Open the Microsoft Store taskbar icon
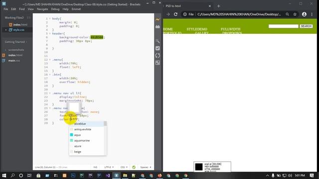 click(38, 176)
